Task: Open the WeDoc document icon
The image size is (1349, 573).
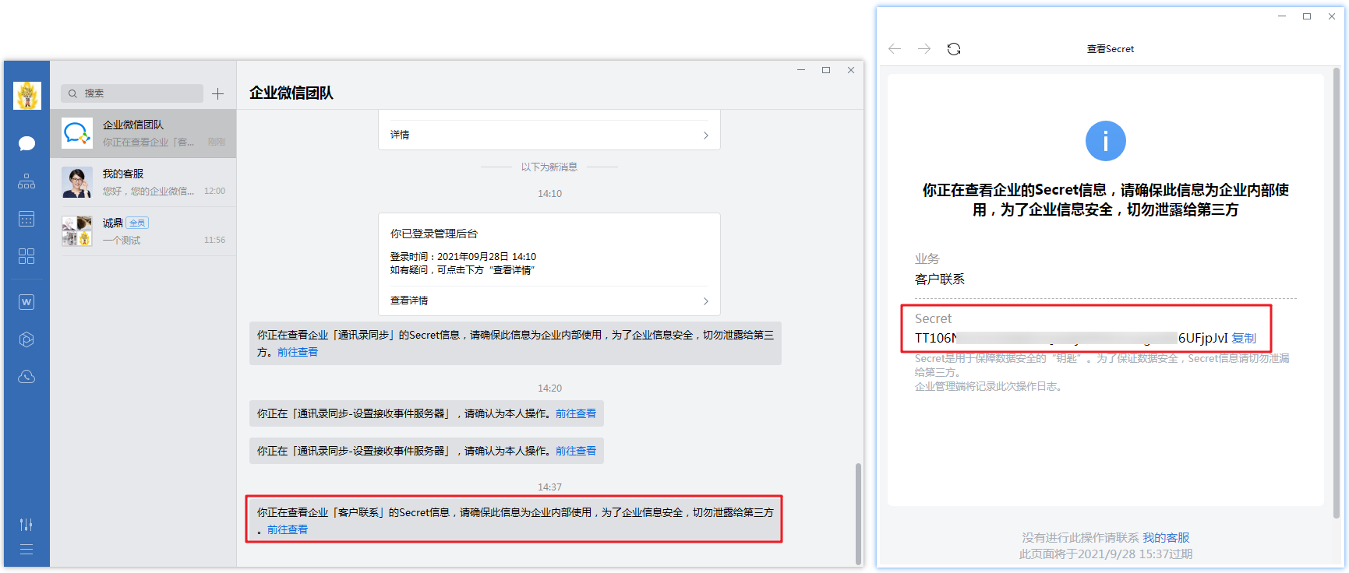Action: tap(26, 302)
